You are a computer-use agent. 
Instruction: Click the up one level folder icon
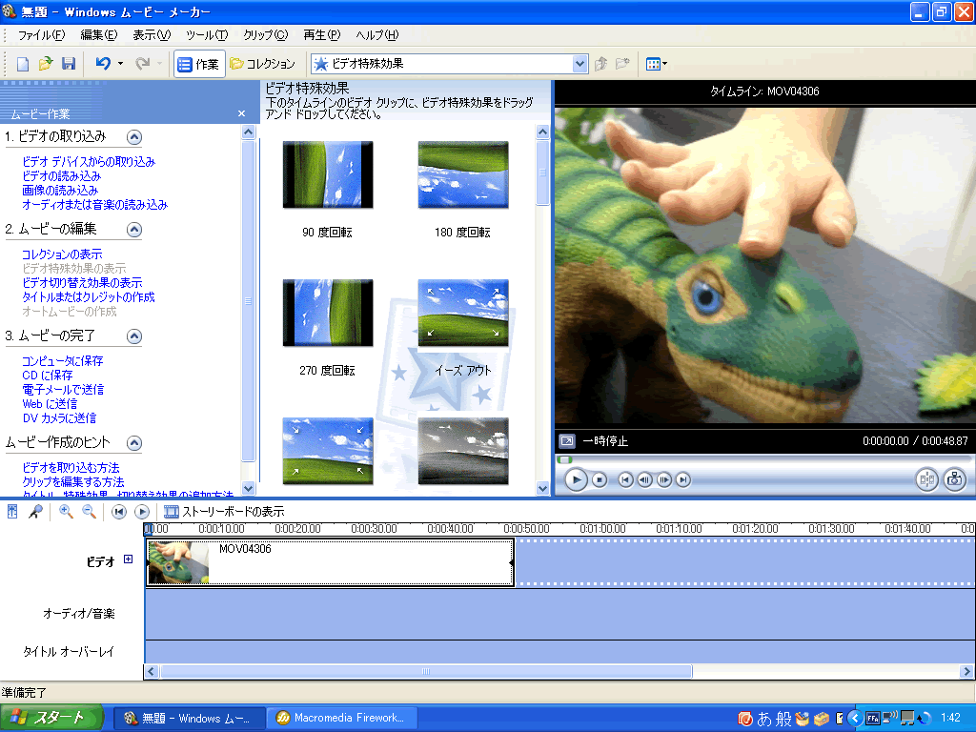coord(600,64)
